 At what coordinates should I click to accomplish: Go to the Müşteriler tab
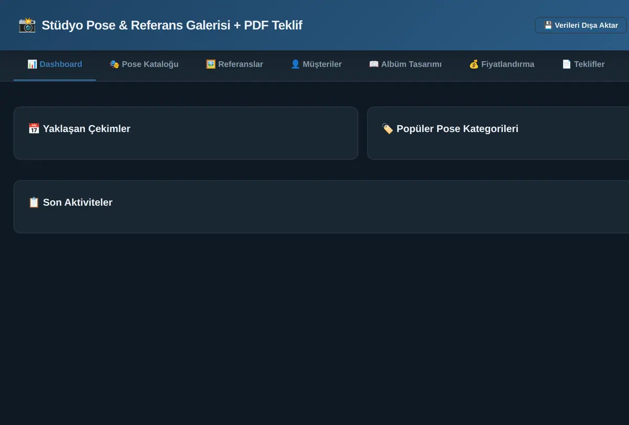pyautogui.click(x=316, y=64)
